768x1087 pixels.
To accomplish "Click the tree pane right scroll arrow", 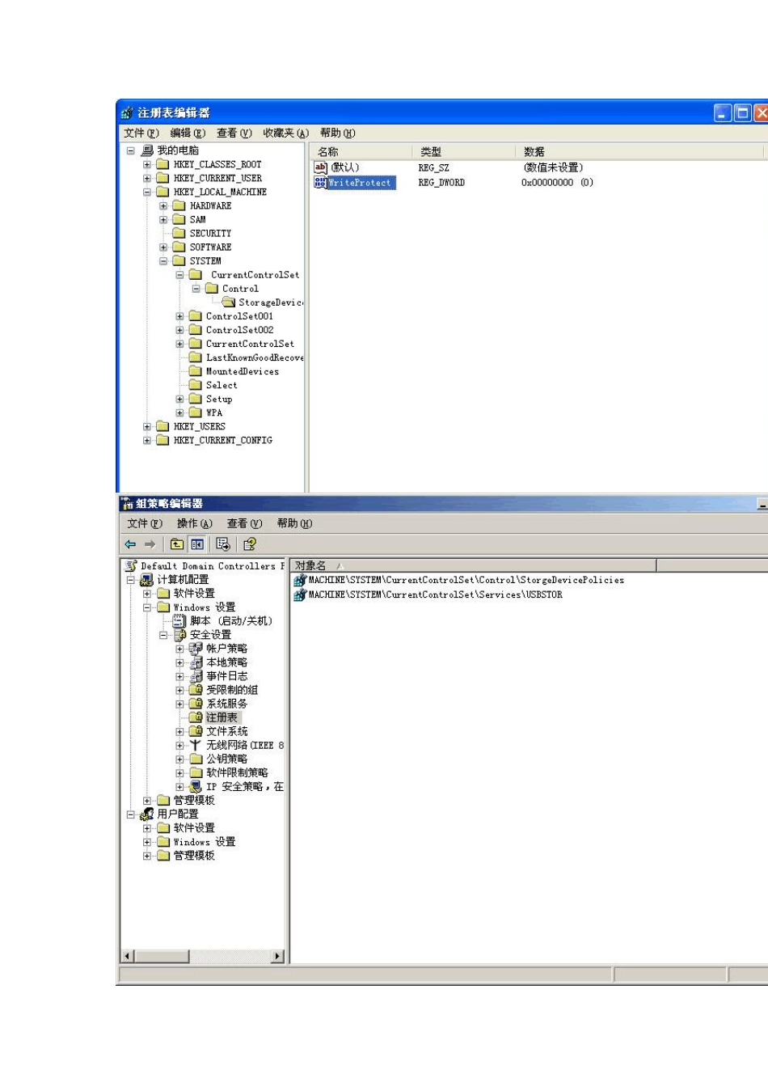I will point(277,956).
